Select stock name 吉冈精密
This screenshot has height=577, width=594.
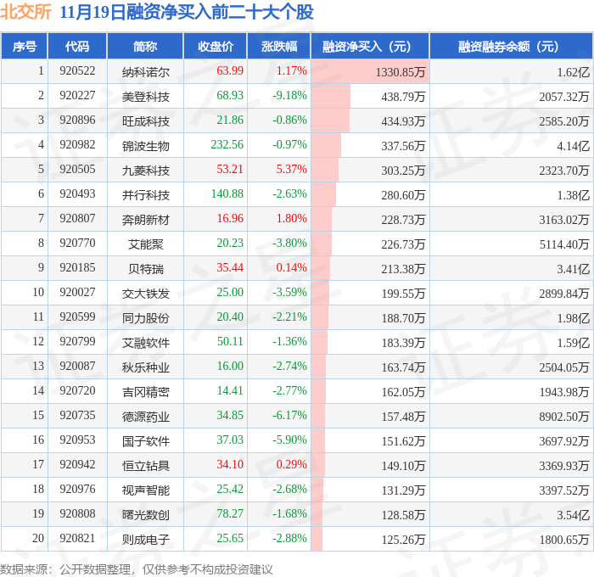pyautogui.click(x=145, y=392)
